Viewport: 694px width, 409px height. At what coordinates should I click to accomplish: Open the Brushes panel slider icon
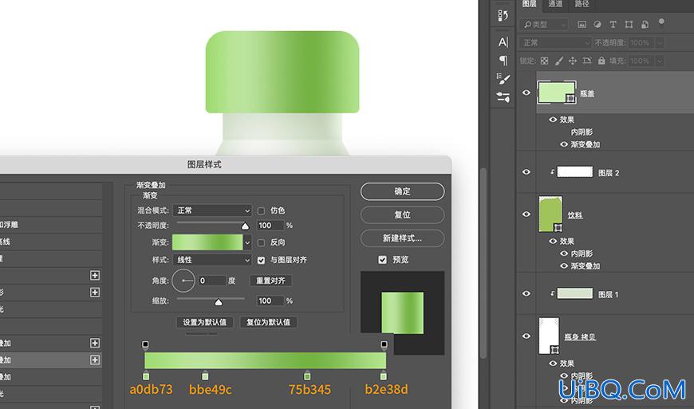[x=503, y=96]
